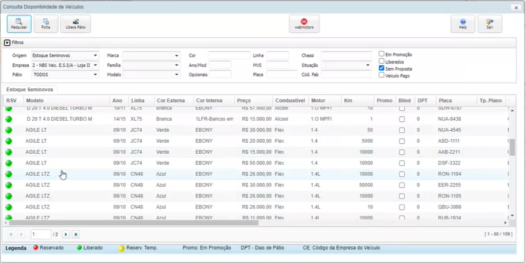This screenshot has height=263, width=526.
Task: Click the page number input box
Action: (40, 235)
